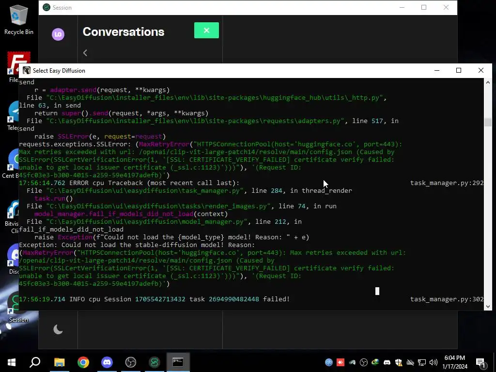Click the console scrollbar up arrow

tap(488, 82)
